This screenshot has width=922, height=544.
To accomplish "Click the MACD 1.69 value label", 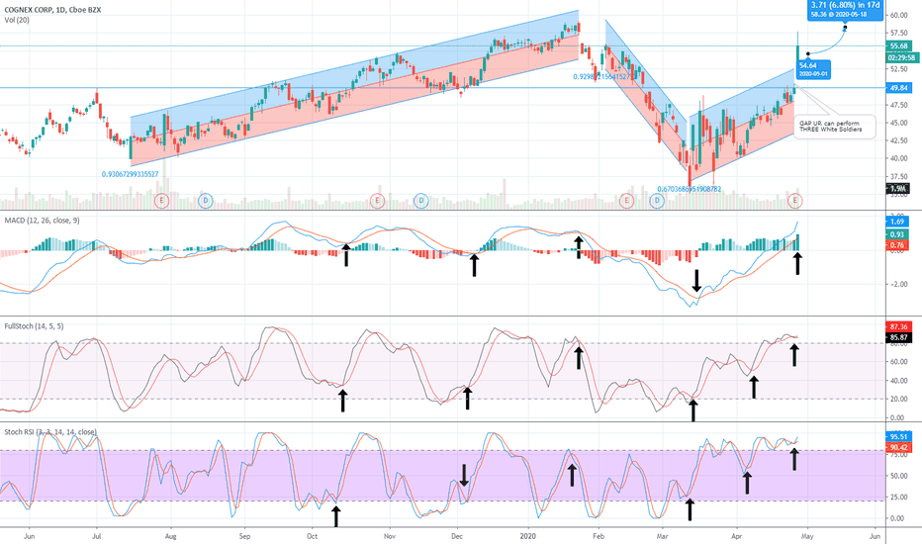I will coord(897,222).
